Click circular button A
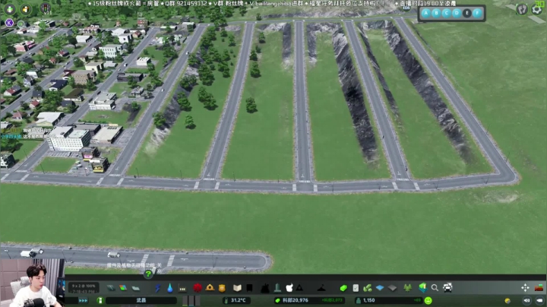Image resolution: width=547 pixels, height=307 pixels. click(x=426, y=13)
